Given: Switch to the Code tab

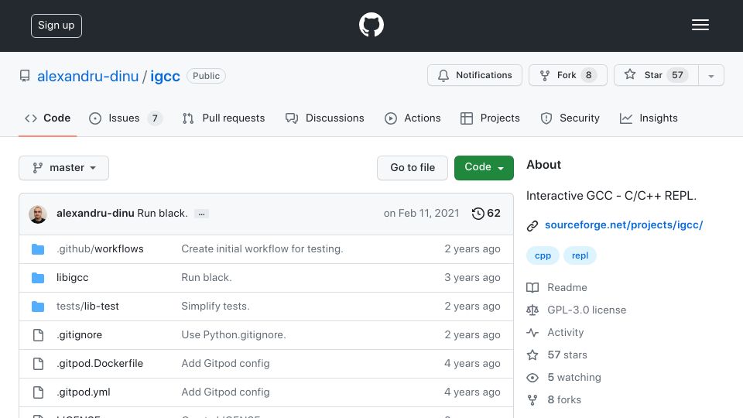Looking at the screenshot, I should click(47, 118).
